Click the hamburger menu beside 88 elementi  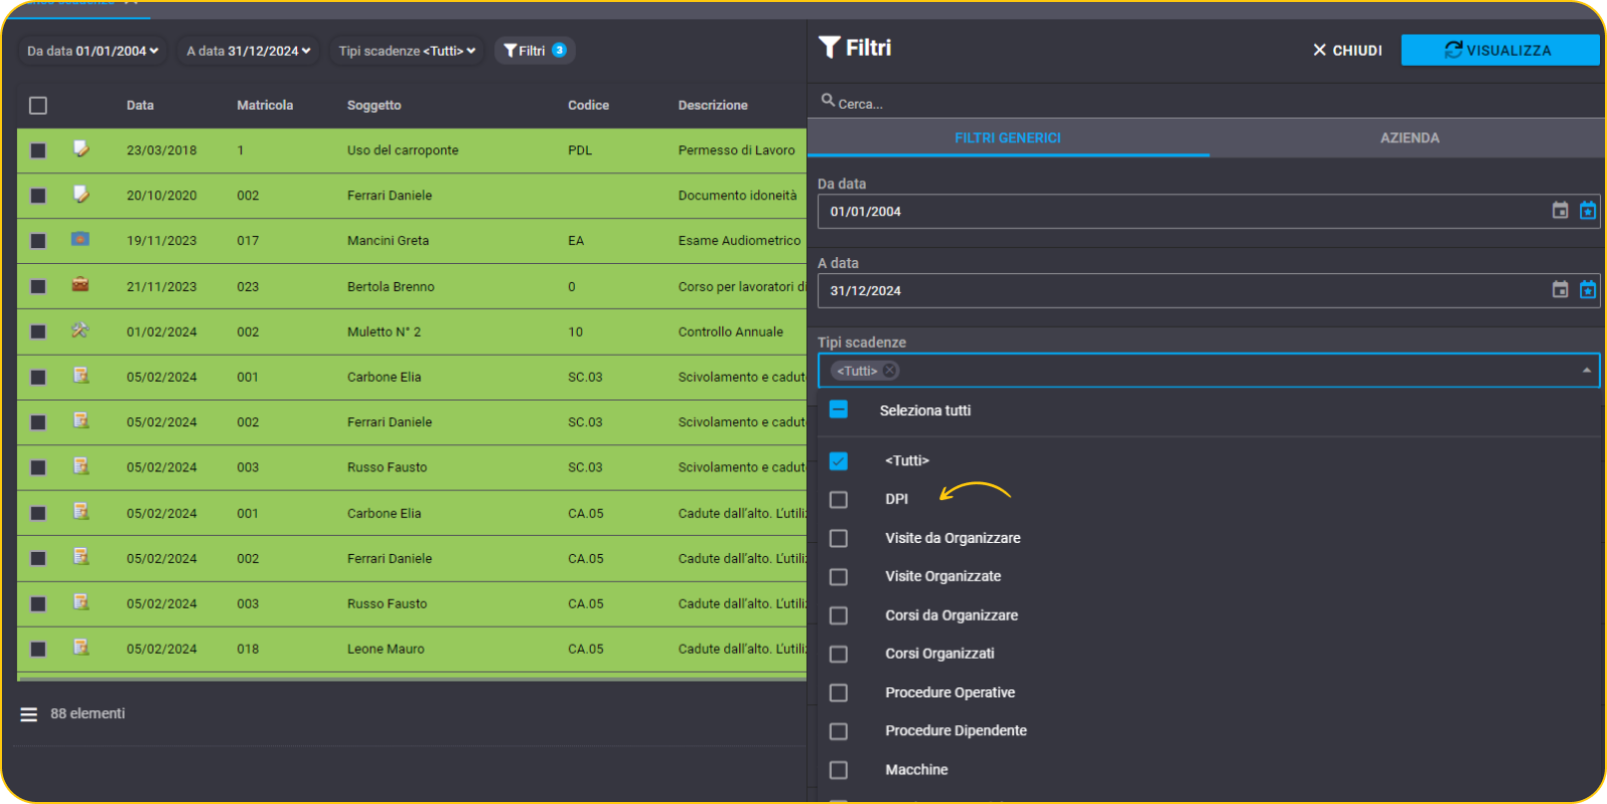pos(29,714)
